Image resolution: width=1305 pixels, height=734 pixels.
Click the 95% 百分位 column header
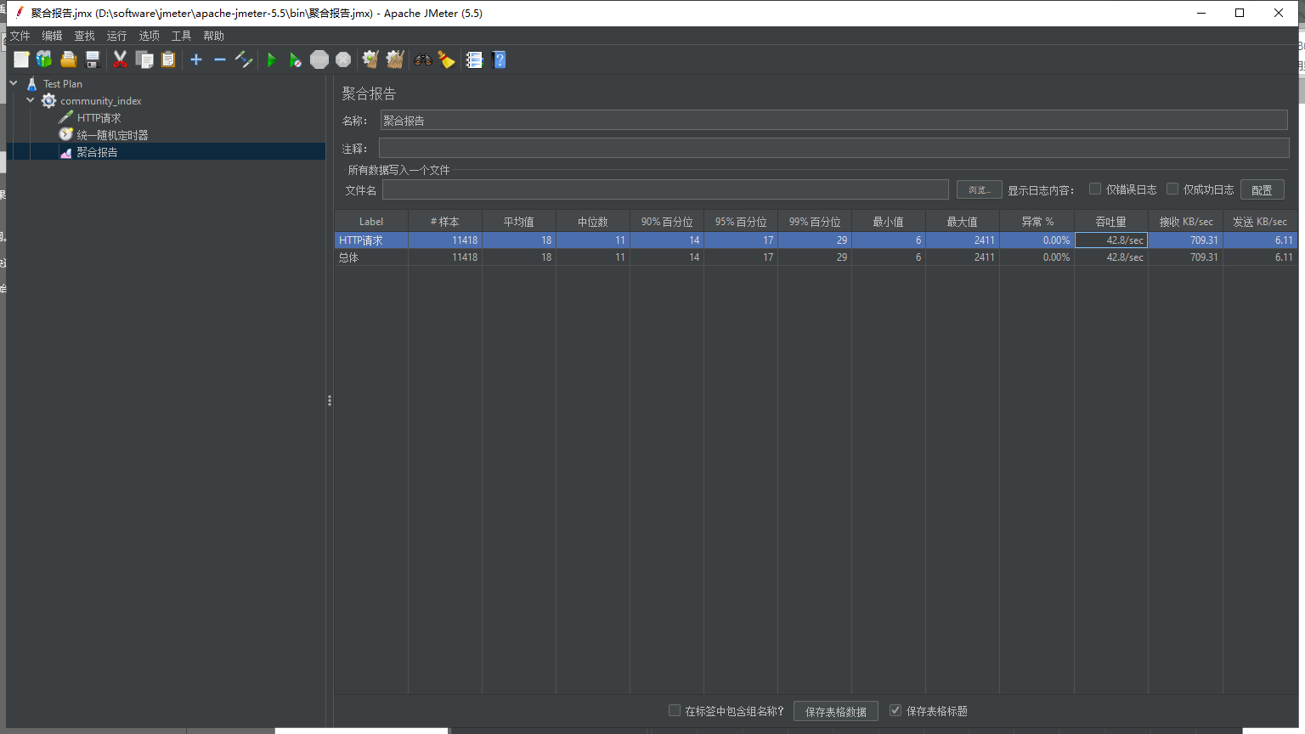[741, 221]
